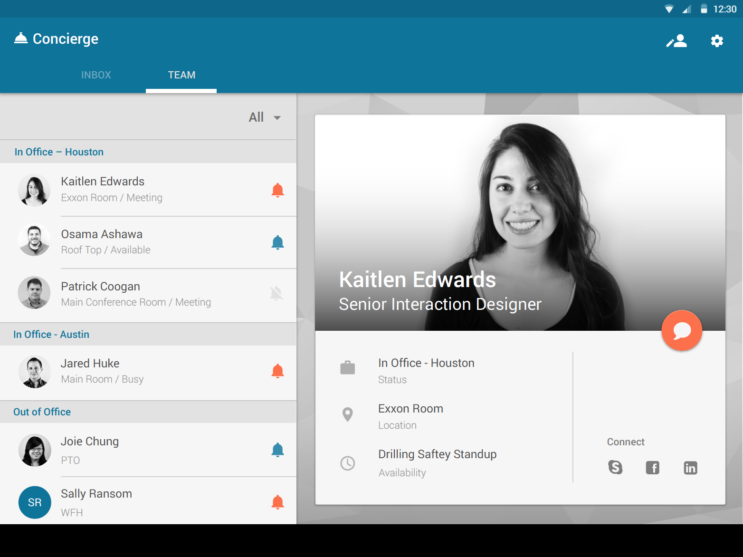This screenshot has height=557, width=743.
Task: Click Exxon Room location text in profile
Action: (410, 408)
